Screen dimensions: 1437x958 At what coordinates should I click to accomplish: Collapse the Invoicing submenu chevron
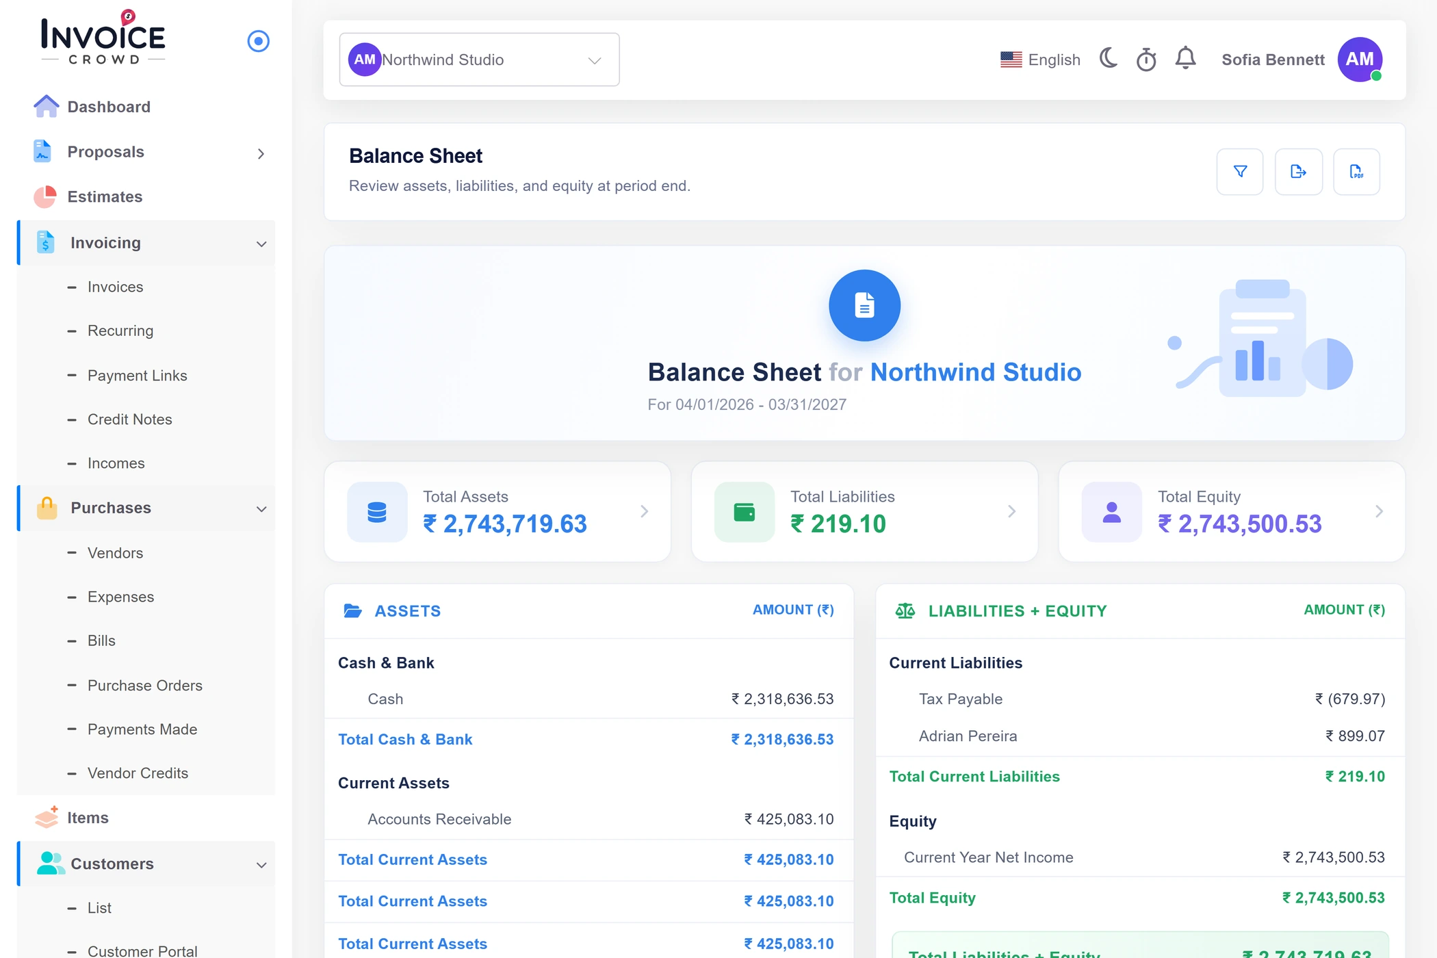tap(261, 244)
